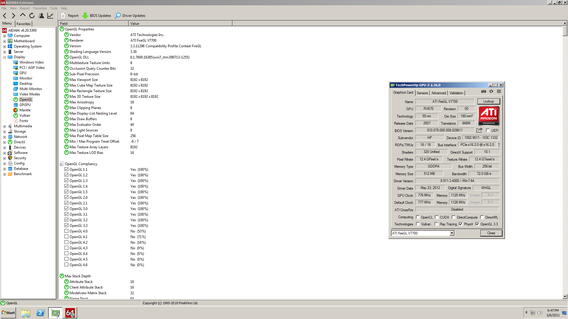The height and width of the screenshot is (319, 568).
Task: Expand the Operating System tree node
Action: [4, 47]
